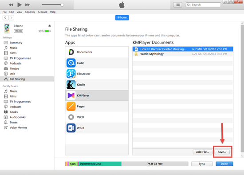This screenshot has width=244, height=175.
Task: Click the fast-forward playback button
Action: pyautogui.click(x=28, y=5)
